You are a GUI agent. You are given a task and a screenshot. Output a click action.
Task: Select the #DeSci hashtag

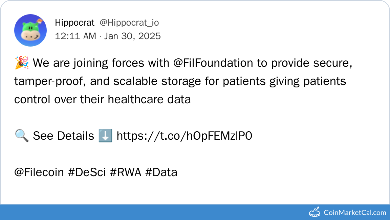tap(88, 172)
